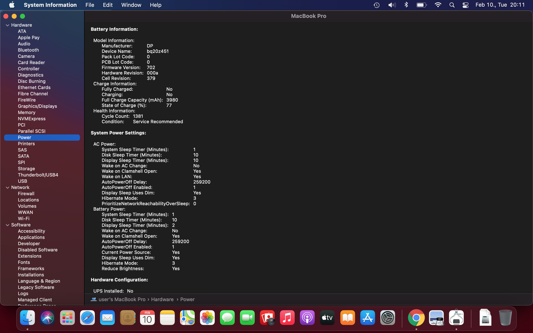The width and height of the screenshot is (533, 333).
Task: Select Firewall under Network
Action: [x=26, y=194]
